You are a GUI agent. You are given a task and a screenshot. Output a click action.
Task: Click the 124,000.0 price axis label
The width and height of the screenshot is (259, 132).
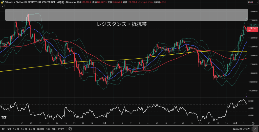[253, 12]
